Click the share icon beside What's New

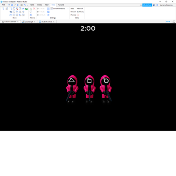(157, 5)
